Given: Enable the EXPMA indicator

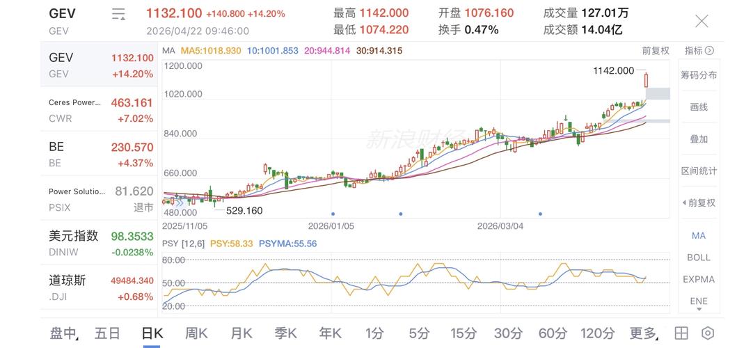Looking at the screenshot, I should [699, 279].
